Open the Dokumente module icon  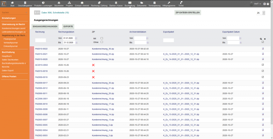point(142,3)
